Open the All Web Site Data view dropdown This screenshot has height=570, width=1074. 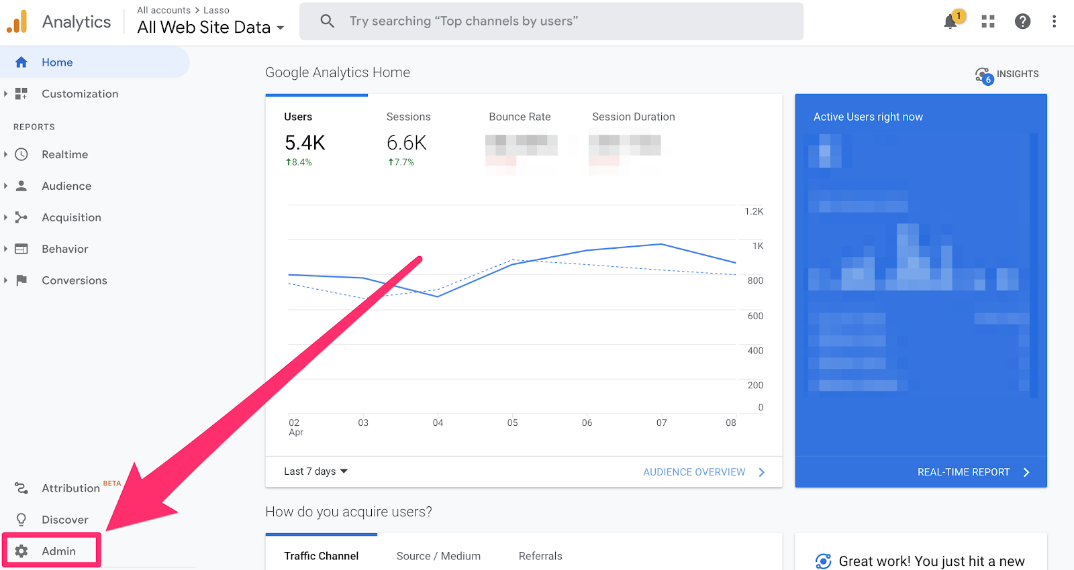pos(211,27)
